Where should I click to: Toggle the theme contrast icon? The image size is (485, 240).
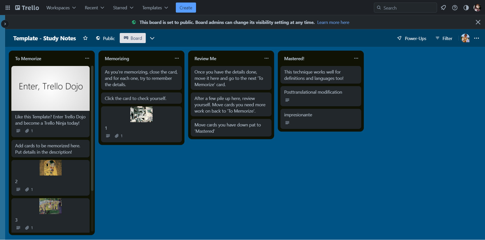tap(466, 8)
